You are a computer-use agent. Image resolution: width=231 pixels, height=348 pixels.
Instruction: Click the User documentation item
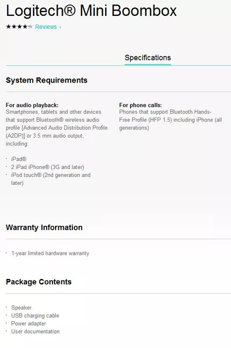point(35,332)
